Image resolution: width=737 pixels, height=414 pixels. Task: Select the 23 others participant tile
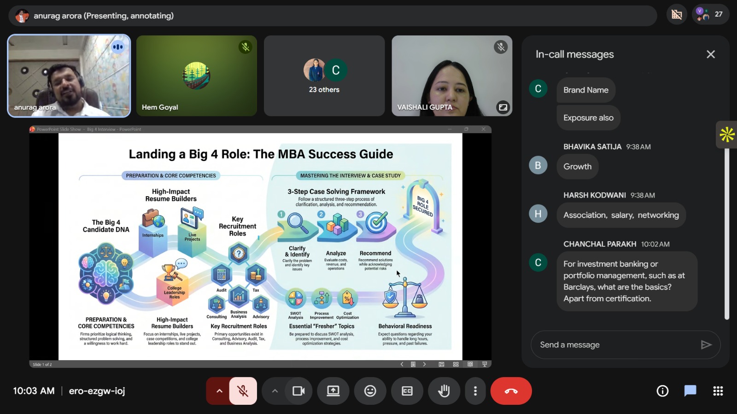324,76
